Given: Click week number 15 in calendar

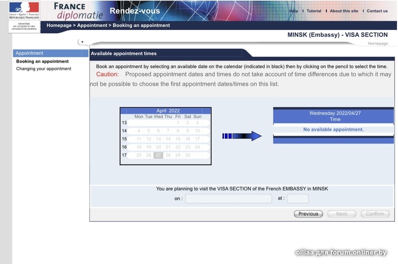Looking at the screenshot, I should tap(124, 139).
